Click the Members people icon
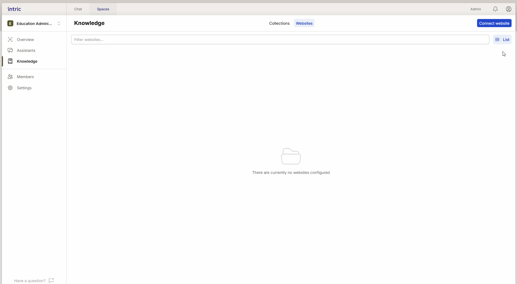 (10, 77)
